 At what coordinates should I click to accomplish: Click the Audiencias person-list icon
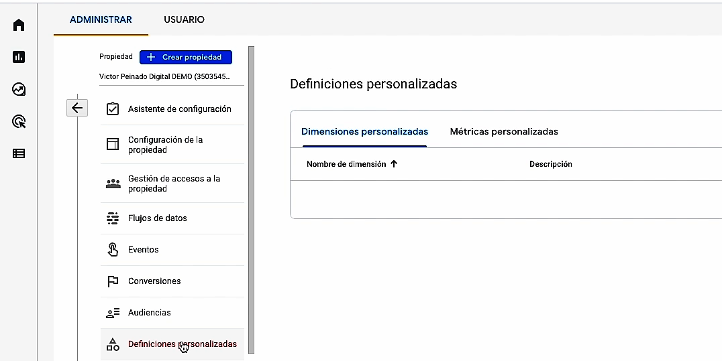pyautogui.click(x=113, y=313)
